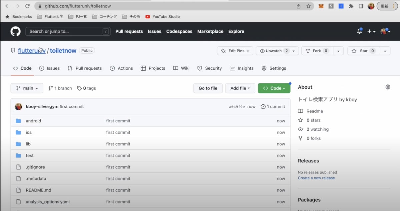Open Marketplace in the top navigation
The height and width of the screenshot is (211, 400).
coord(210,31)
